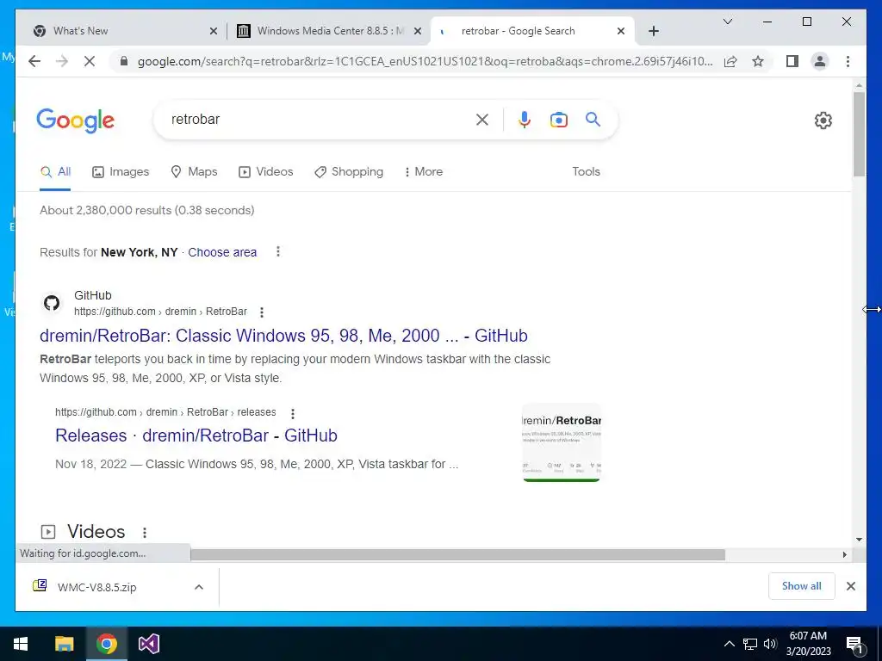Click the RetroBar thumbnail image
Viewport: 882px width, 661px height.
coord(562,442)
